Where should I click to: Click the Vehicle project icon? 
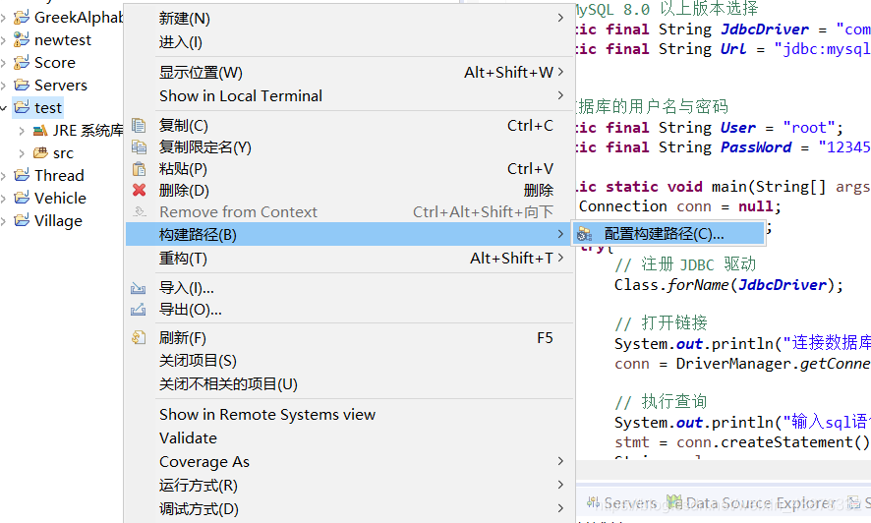pos(22,199)
